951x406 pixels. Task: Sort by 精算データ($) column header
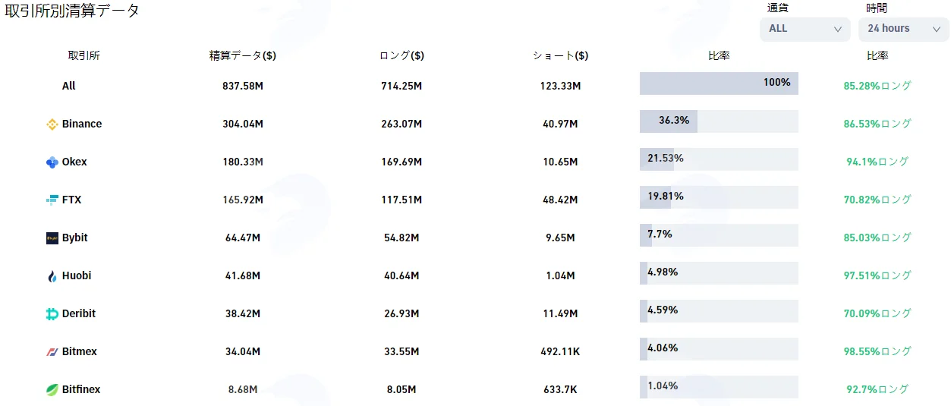point(243,55)
